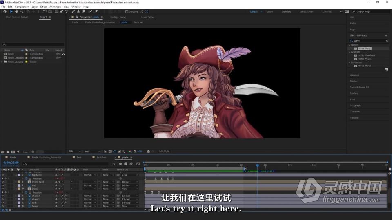Click the composition flowchart icon in timeline

[x=114, y=164]
